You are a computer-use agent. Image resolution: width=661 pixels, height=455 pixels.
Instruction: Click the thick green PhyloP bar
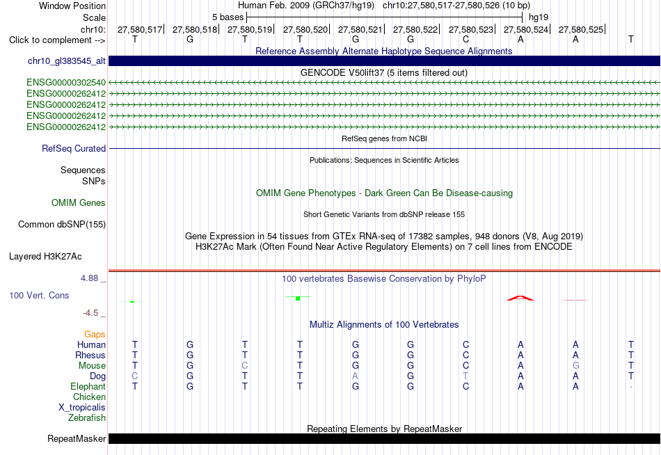298,298
